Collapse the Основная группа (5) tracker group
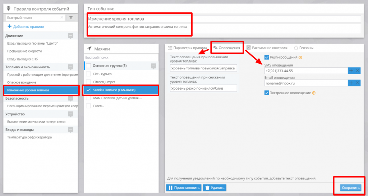 (x=153, y=66)
